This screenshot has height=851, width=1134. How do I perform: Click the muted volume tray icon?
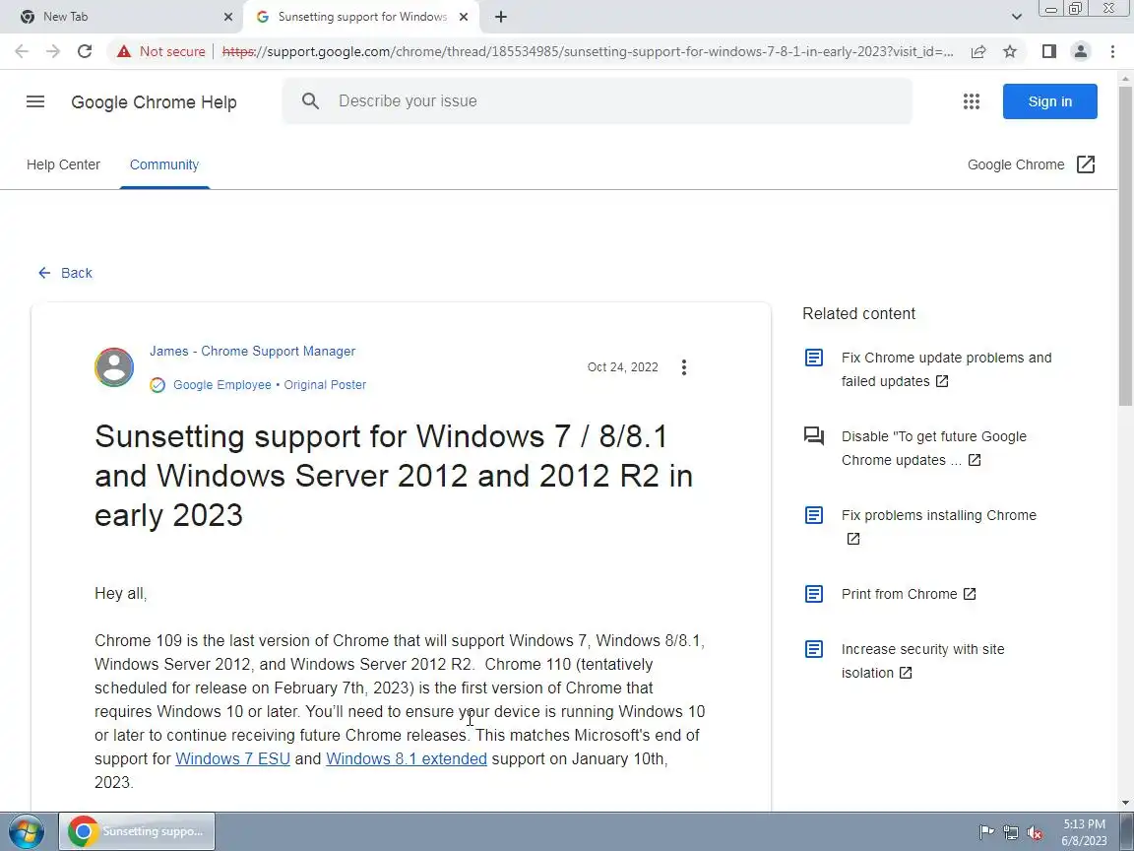(x=1035, y=832)
